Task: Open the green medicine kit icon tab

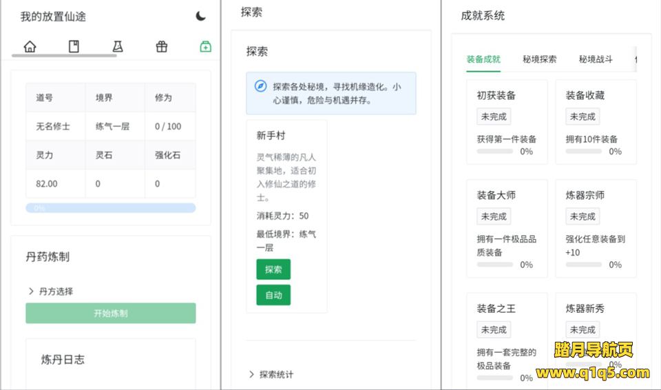Action: tap(205, 47)
